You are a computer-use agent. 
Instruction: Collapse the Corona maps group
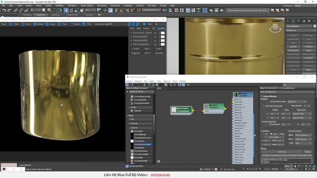130,128
